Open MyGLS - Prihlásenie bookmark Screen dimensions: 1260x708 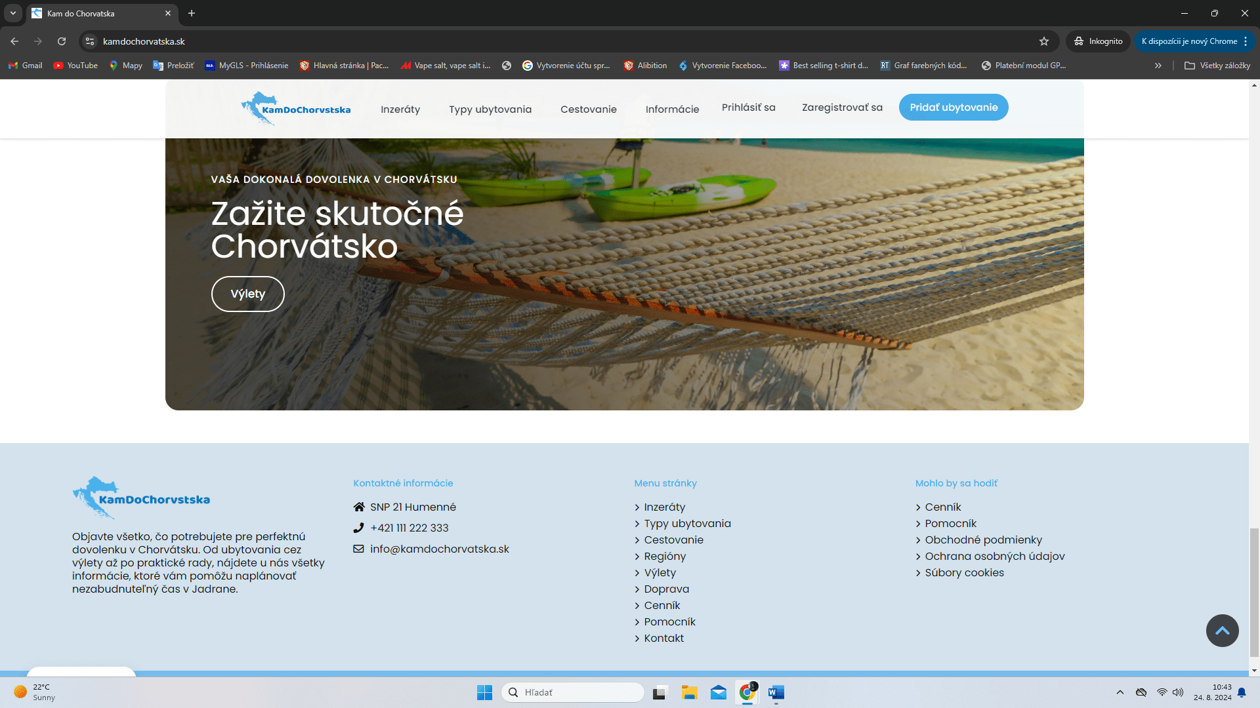coord(247,66)
